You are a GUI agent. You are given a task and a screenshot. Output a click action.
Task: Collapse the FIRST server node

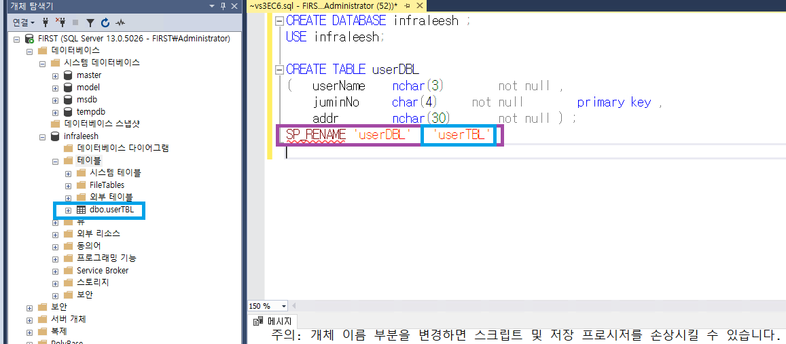click(16, 39)
